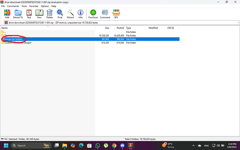Open the Options menu

click(45, 6)
